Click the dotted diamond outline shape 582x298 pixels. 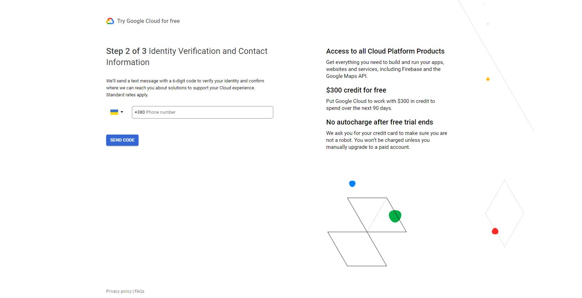click(504, 213)
